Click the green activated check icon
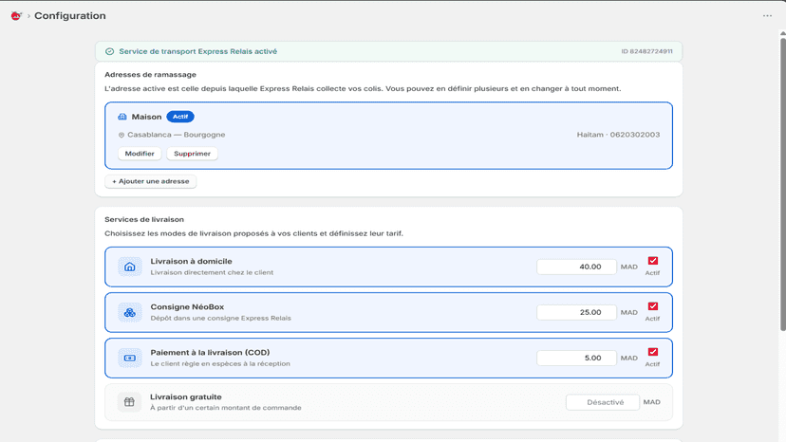The width and height of the screenshot is (786, 442). tap(110, 51)
